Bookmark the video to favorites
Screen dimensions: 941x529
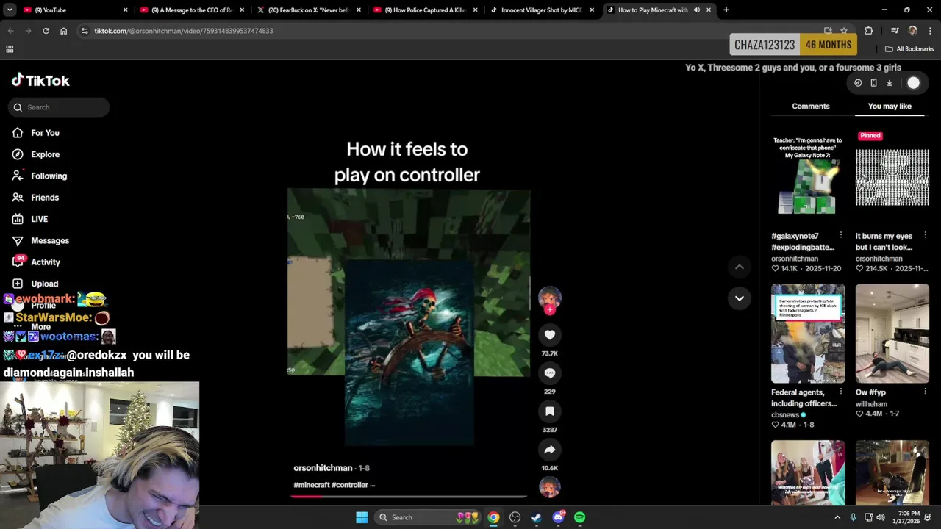point(549,411)
